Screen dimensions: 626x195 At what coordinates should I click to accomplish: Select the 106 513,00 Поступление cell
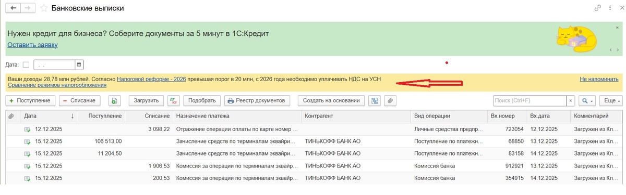pyautogui.click(x=101, y=141)
